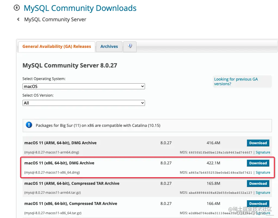Select General Availability (GA) Releases tab
This screenshot has width=278, height=218.
pyautogui.click(x=57, y=47)
